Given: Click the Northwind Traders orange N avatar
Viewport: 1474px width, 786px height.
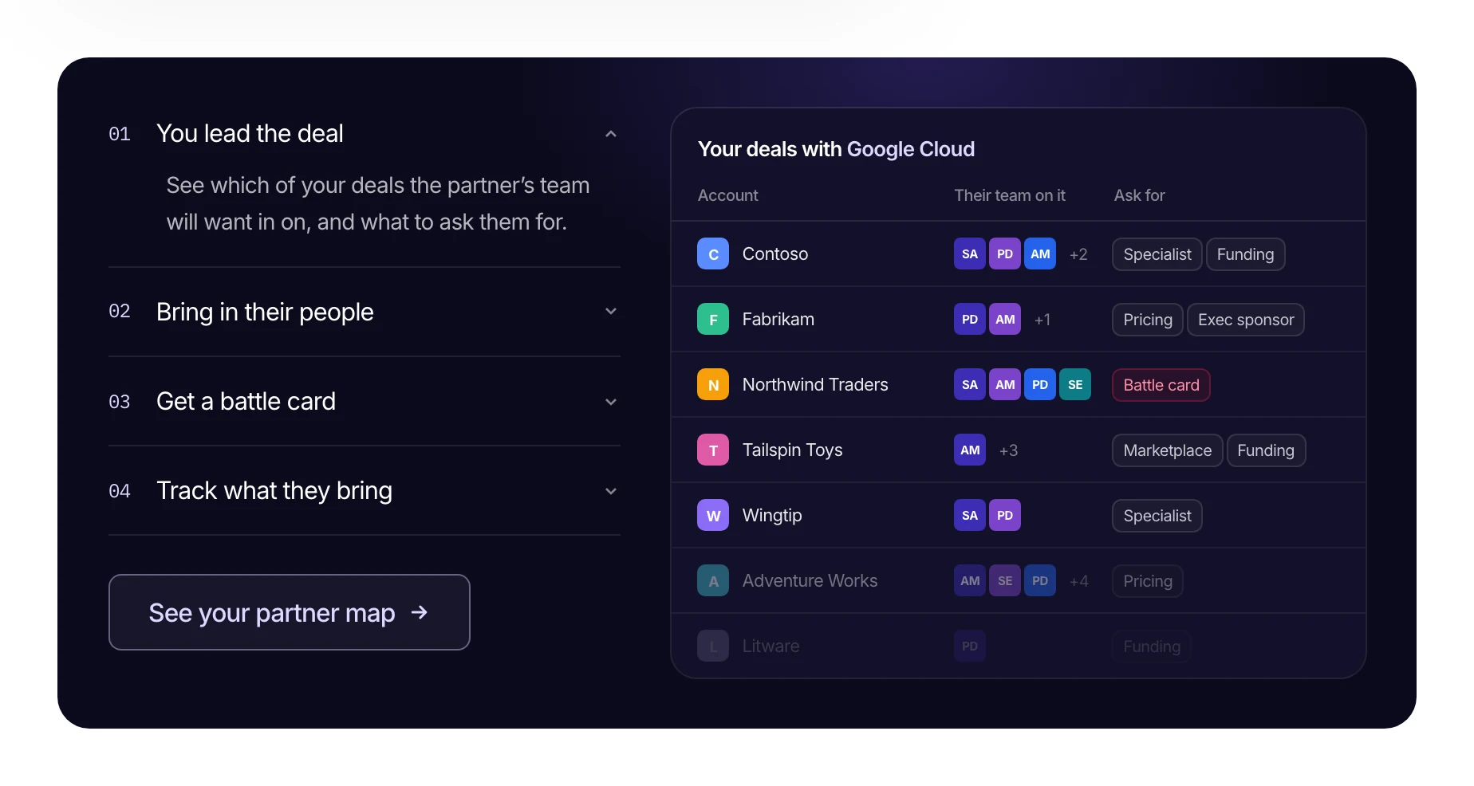Looking at the screenshot, I should (x=713, y=385).
